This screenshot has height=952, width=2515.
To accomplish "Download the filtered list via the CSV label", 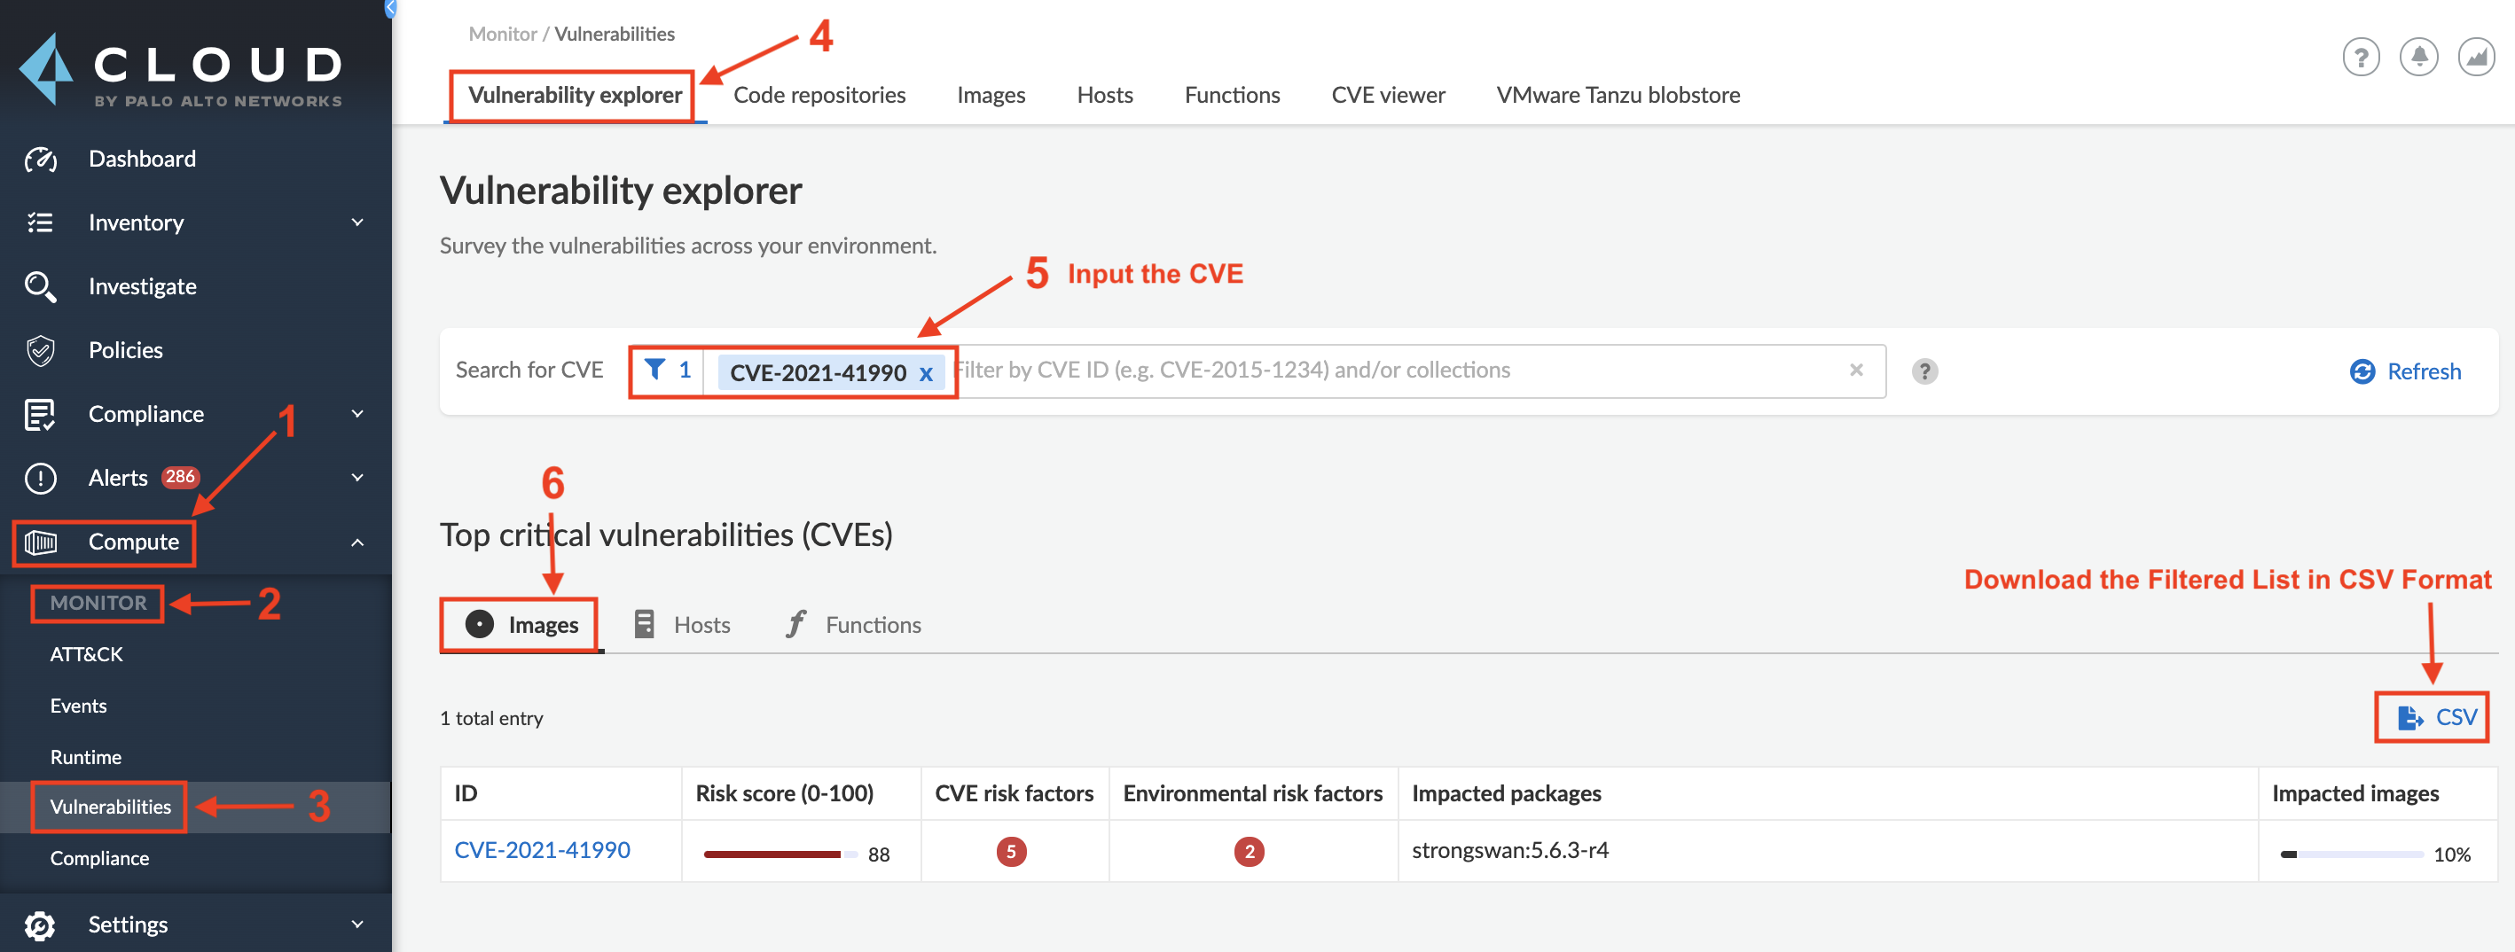I will click(x=2456, y=717).
